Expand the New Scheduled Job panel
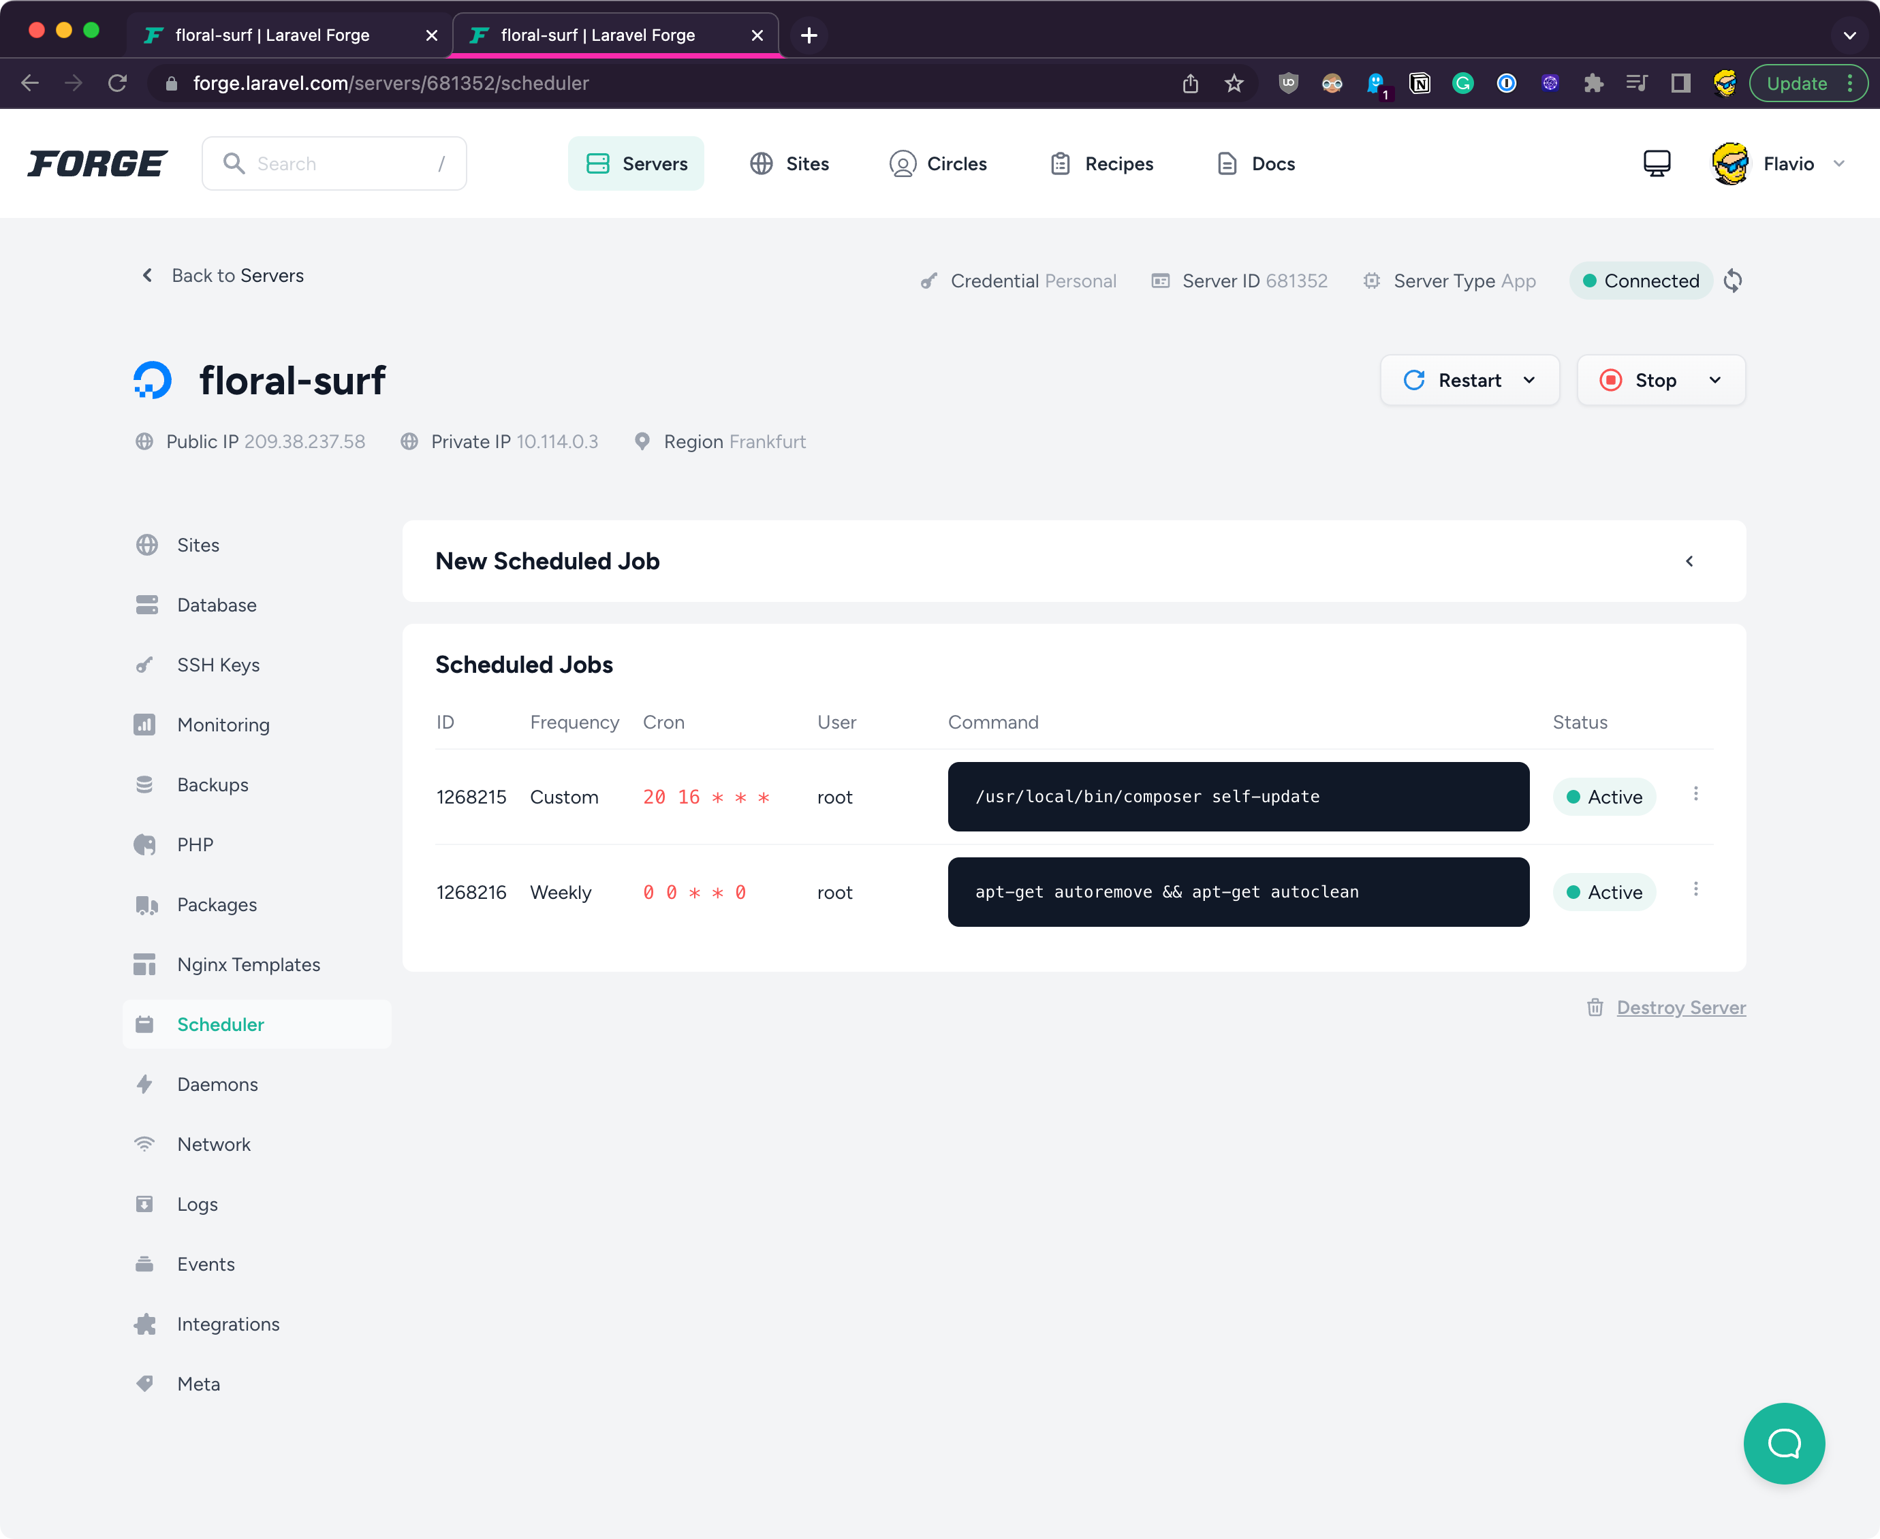 1689,561
